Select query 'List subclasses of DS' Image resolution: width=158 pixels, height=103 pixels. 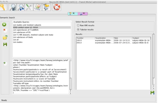coord(42,32)
